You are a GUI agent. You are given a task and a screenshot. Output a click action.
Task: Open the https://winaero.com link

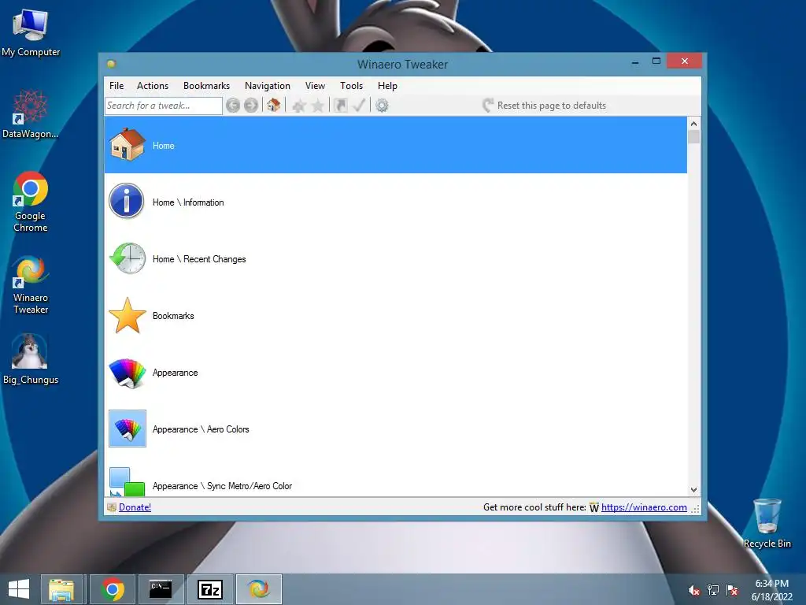tap(644, 507)
